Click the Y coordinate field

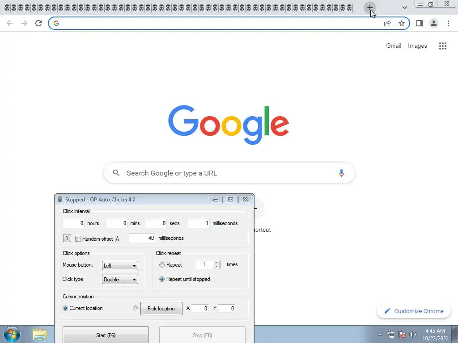(226, 308)
